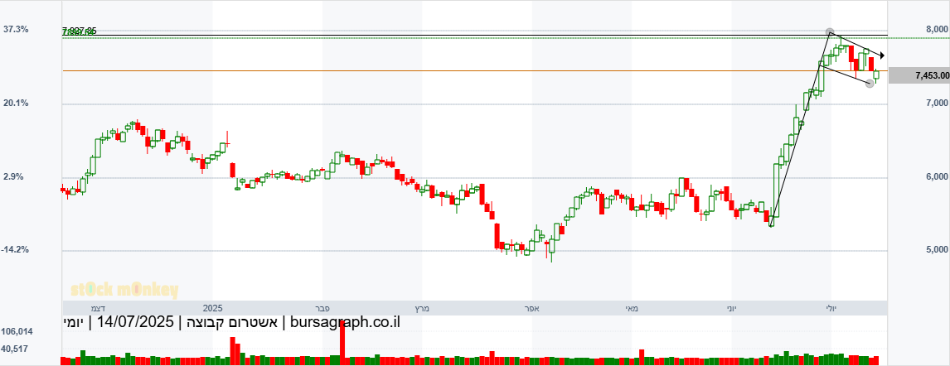The height and width of the screenshot is (366, 950).
Task: Click the current price tag 7,453.00
Action: (x=918, y=75)
